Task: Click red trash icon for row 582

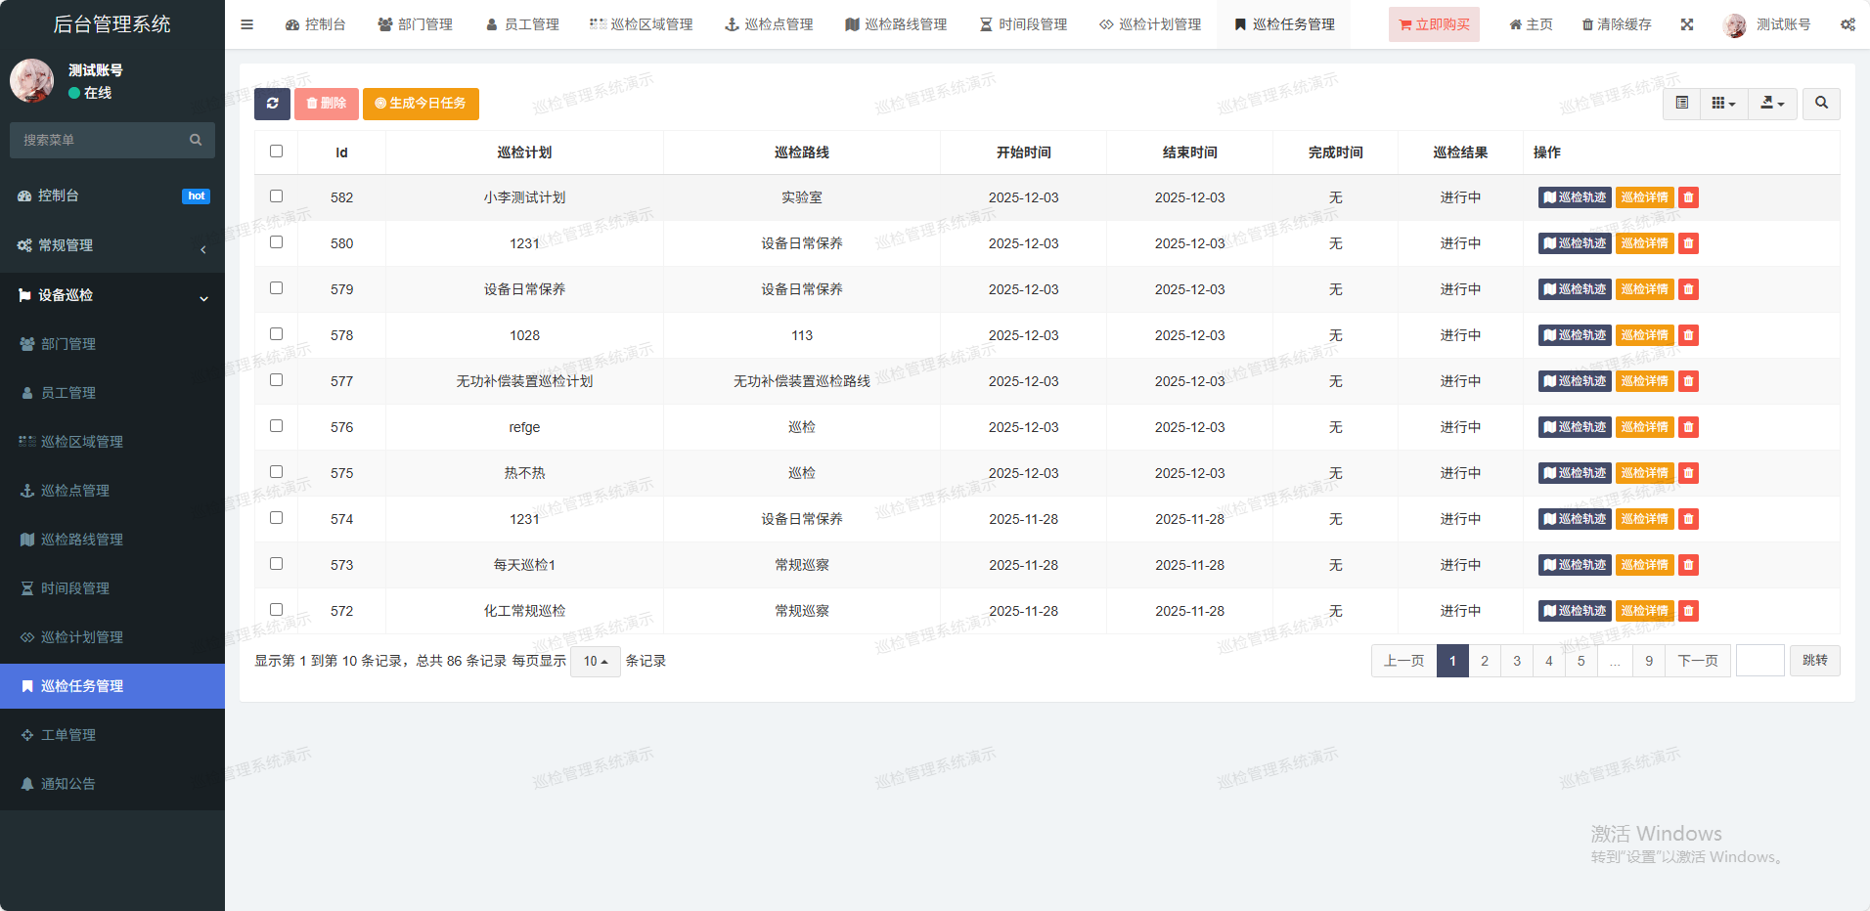Action: 1688,197
